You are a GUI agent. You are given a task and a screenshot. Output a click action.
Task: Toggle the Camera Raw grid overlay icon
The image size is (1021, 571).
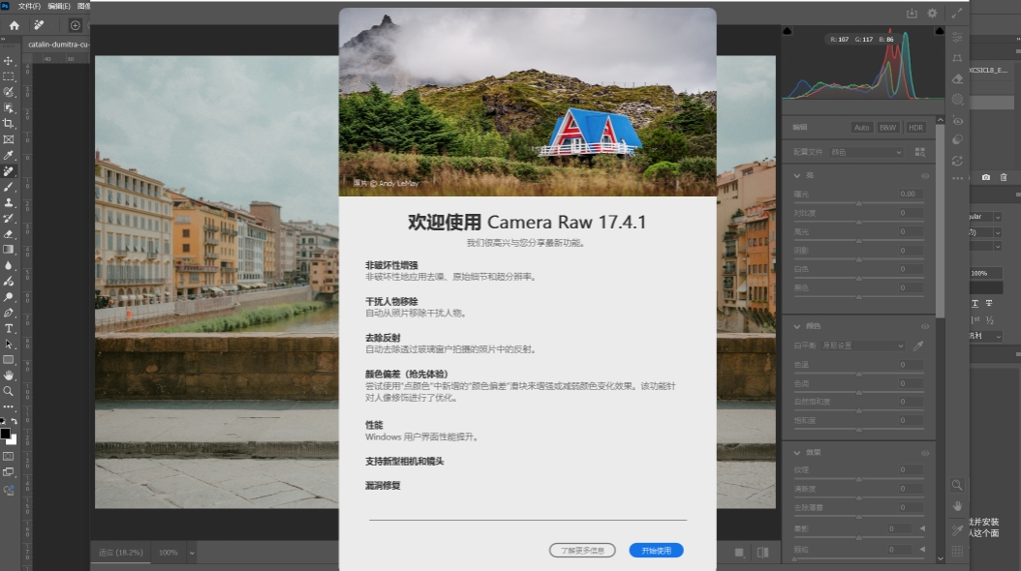[957, 552]
